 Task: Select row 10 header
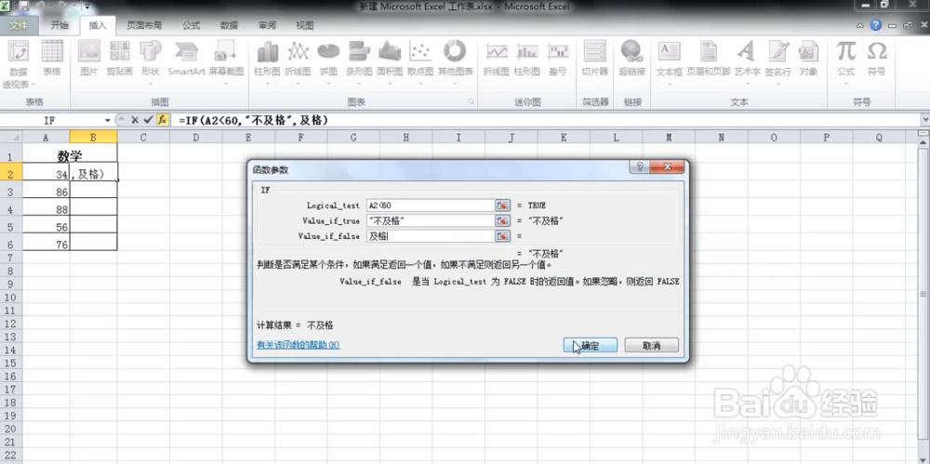11,298
